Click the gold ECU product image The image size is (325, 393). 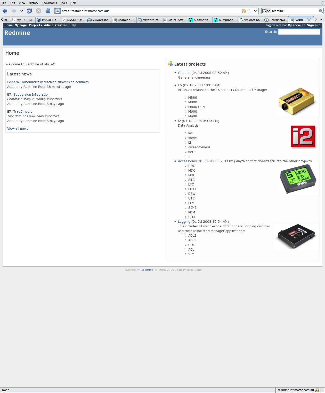297,102
